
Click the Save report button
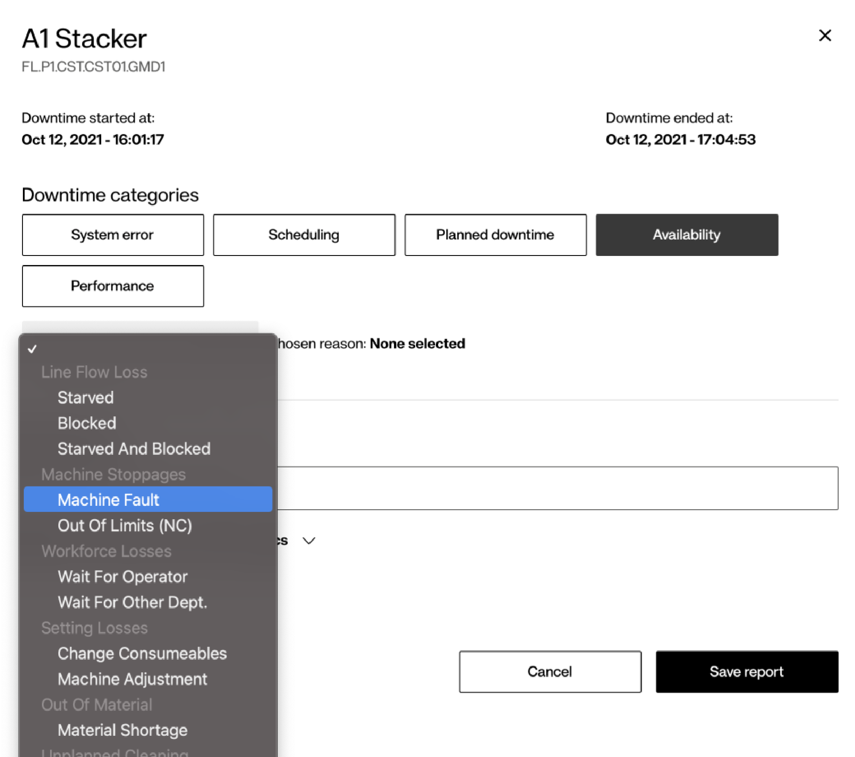[746, 671]
